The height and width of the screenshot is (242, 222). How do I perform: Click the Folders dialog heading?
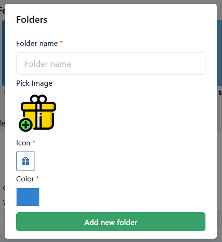[x=32, y=19]
